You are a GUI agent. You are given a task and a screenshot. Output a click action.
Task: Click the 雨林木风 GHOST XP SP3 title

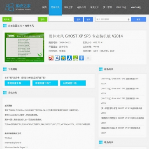click(x=86, y=36)
